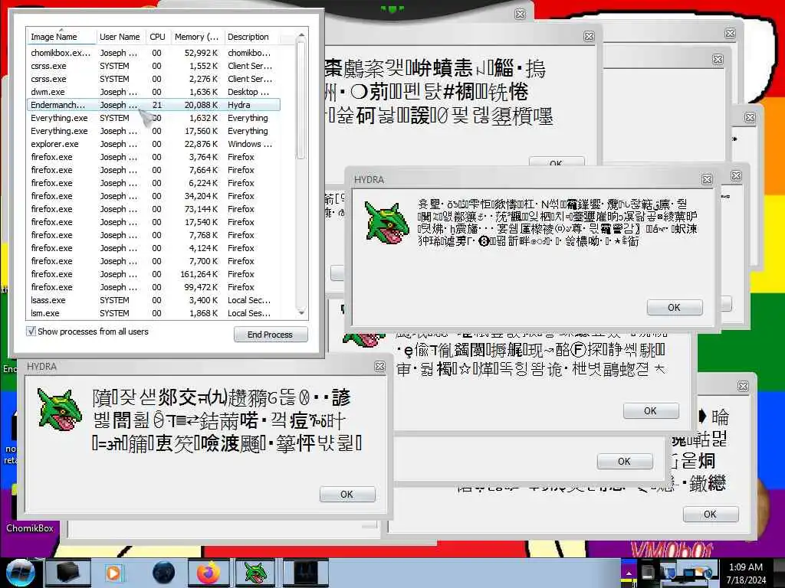This screenshot has height=588, width=785.
Task: Select Everything.exe row owned by SYSTEM
Action: pyautogui.click(x=153, y=117)
